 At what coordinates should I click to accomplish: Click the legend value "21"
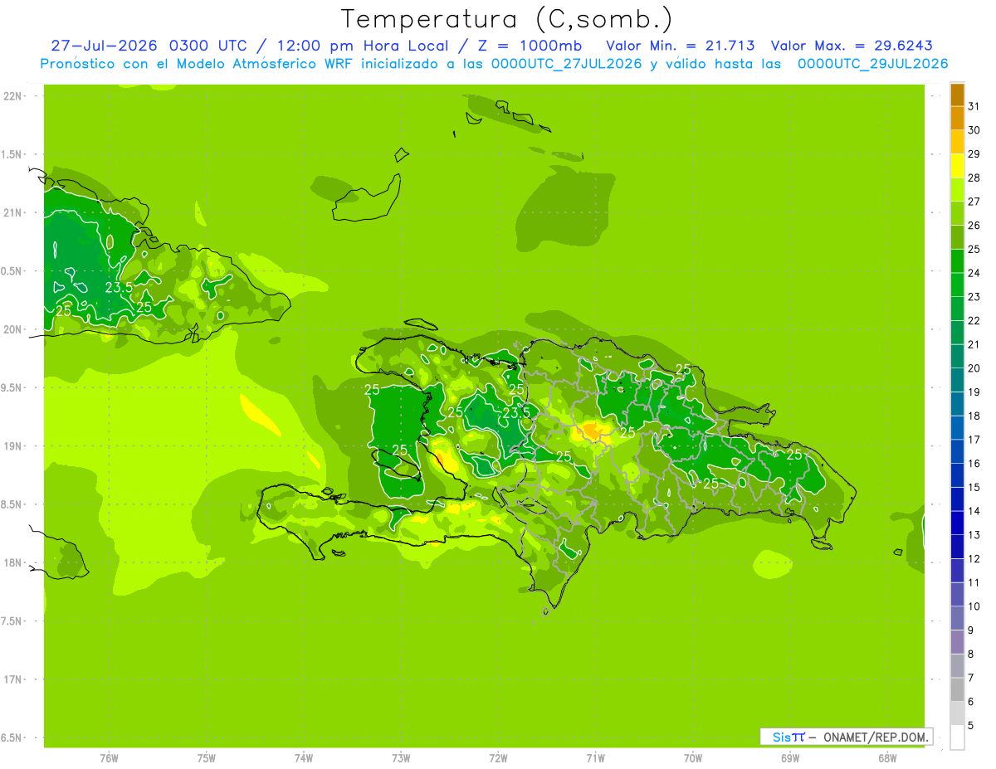coord(974,344)
